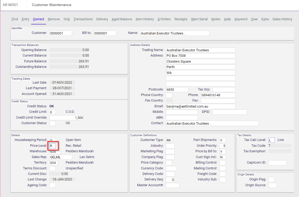Open the Keyword tab

pos(241,19)
